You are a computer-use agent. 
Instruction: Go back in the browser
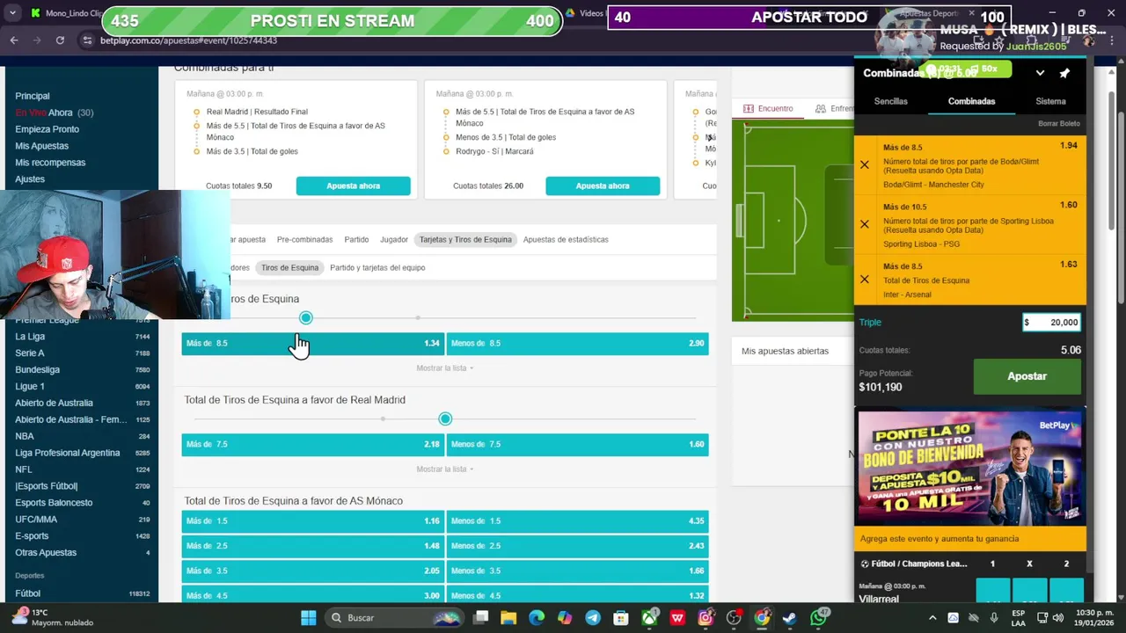click(x=14, y=40)
